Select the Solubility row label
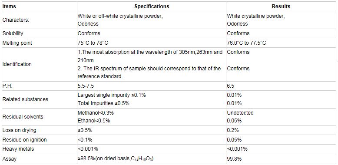The image size is (338, 165). click(x=13, y=33)
